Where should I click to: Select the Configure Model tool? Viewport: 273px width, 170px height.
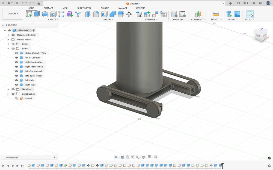[x=174, y=14]
